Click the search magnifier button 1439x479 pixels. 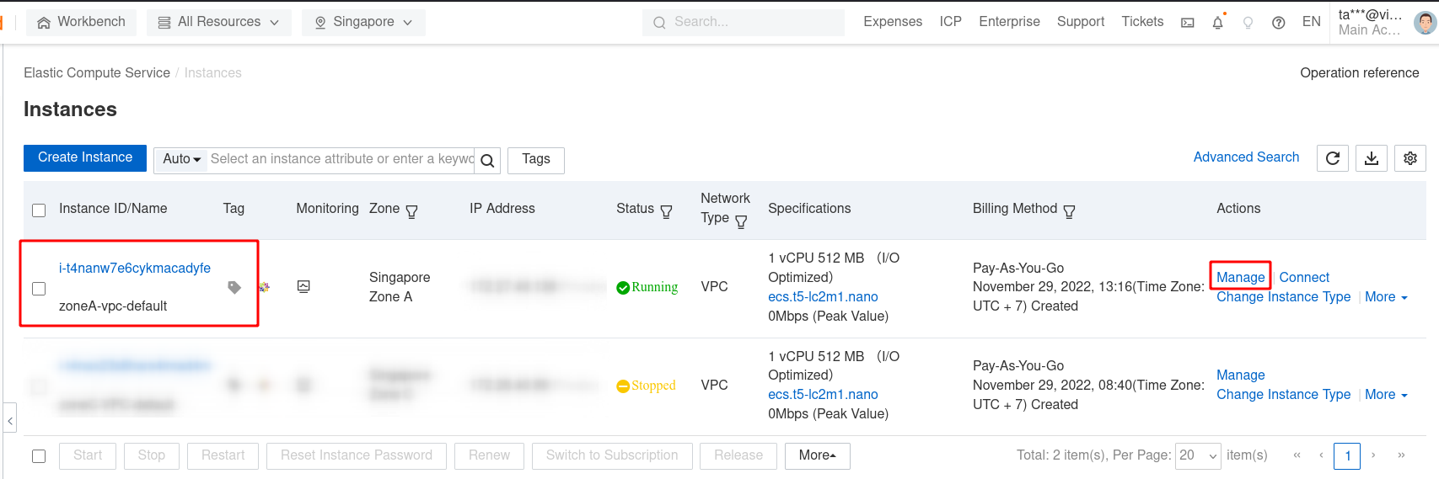(x=487, y=160)
